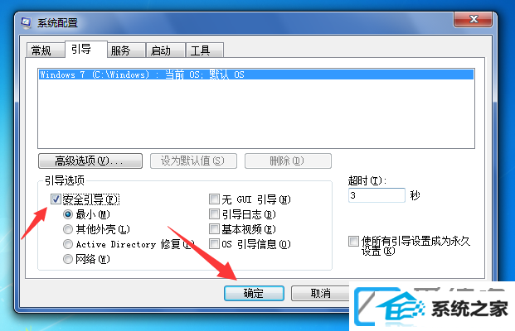The width and height of the screenshot is (515, 331).
Task: Select the Windows 7 boot entry
Action: coord(256,74)
